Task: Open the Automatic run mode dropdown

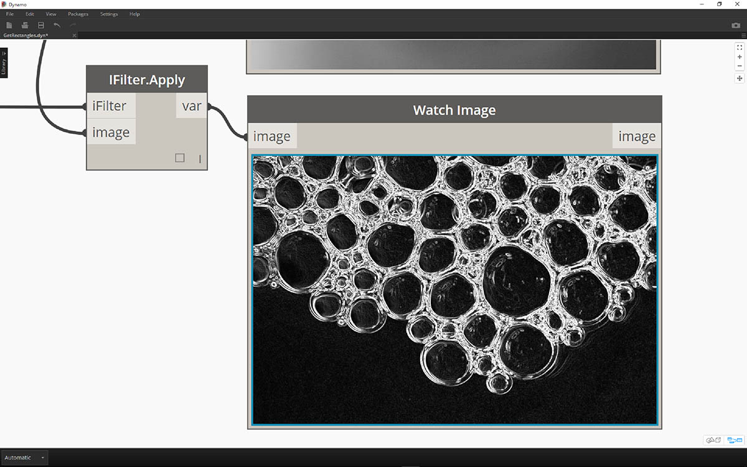Action: [25, 458]
